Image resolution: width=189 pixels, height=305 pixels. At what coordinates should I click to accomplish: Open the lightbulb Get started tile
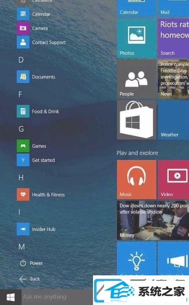(136, 258)
